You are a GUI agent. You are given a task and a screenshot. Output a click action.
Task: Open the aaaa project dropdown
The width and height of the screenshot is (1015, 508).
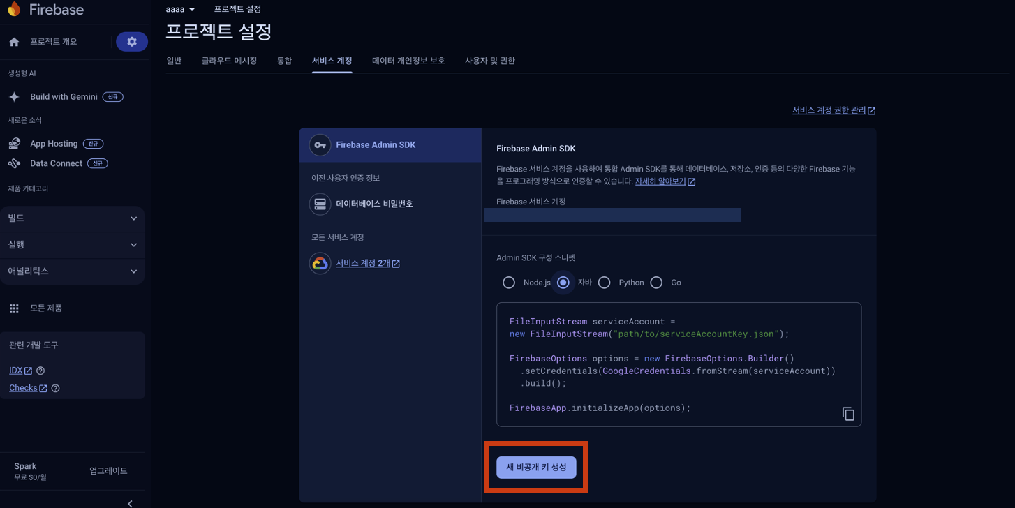(x=180, y=10)
